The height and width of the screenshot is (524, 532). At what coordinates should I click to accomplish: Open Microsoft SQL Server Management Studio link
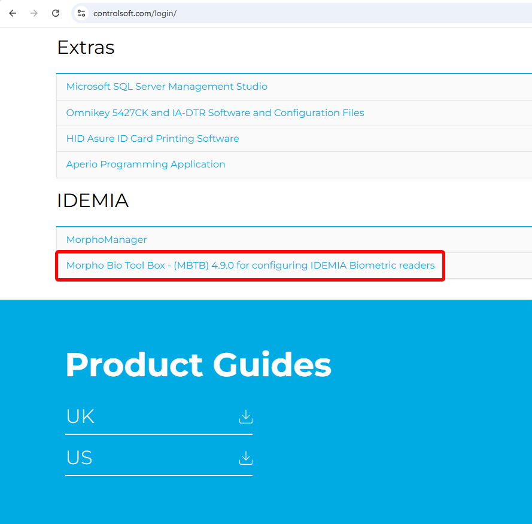(166, 87)
